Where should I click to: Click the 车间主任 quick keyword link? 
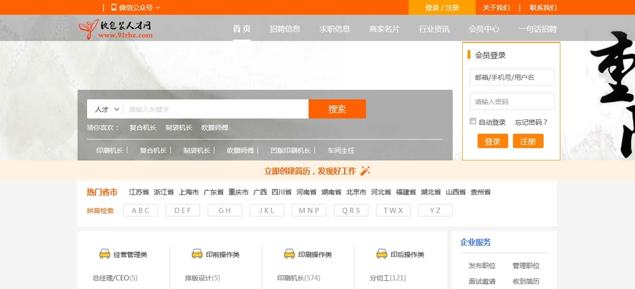pyautogui.click(x=341, y=150)
